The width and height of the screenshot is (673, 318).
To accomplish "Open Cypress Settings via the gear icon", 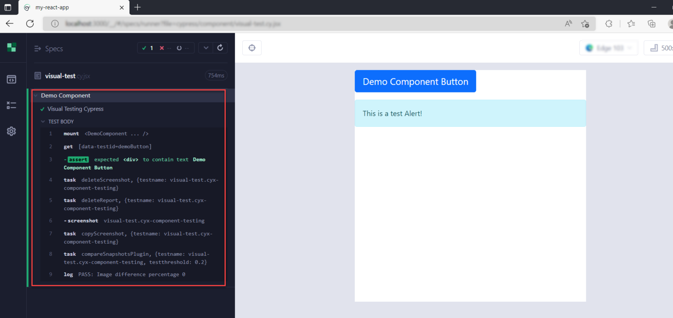I will click(11, 131).
